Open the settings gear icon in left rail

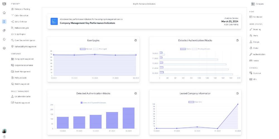click(x=4, y=48)
